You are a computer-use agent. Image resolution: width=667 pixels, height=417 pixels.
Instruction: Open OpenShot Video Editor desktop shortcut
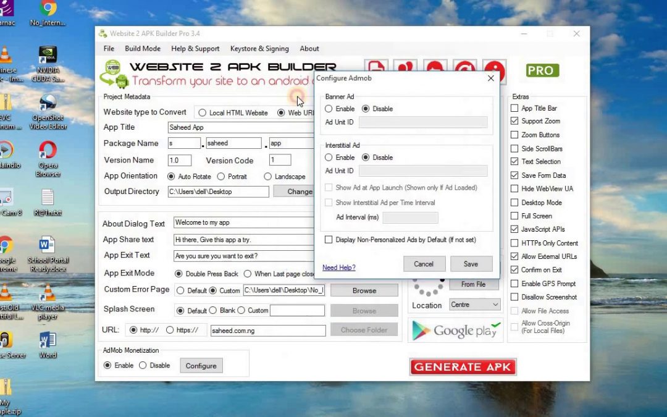pyautogui.click(x=48, y=112)
